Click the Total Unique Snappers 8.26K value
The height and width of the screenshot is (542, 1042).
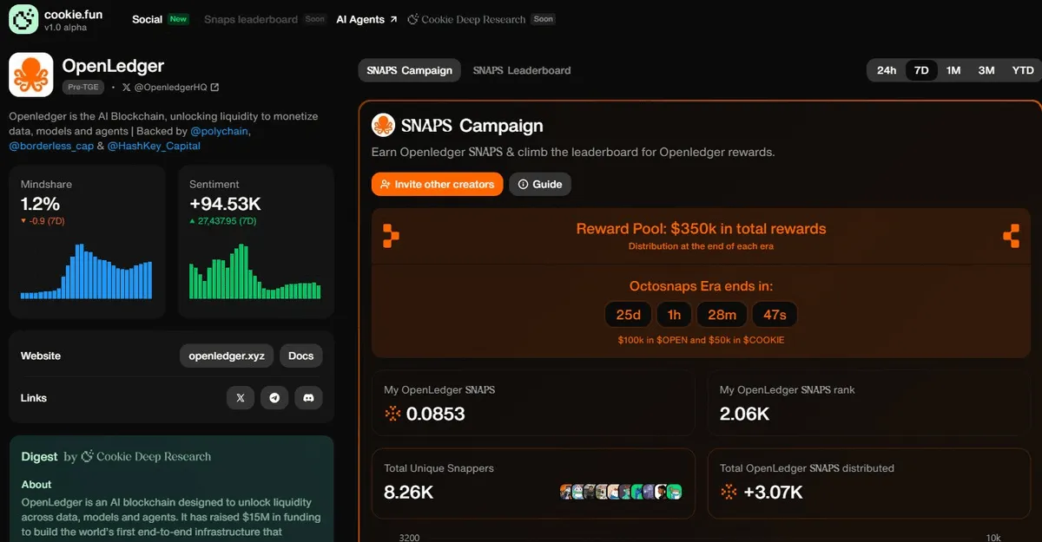(x=408, y=492)
